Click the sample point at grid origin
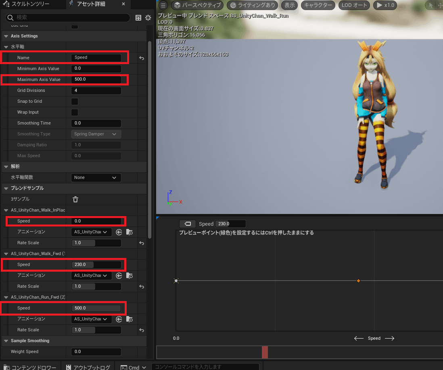Viewport: 443px width, 370px height. [176, 281]
